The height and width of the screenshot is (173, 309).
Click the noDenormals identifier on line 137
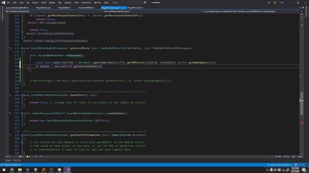tap(74, 56)
